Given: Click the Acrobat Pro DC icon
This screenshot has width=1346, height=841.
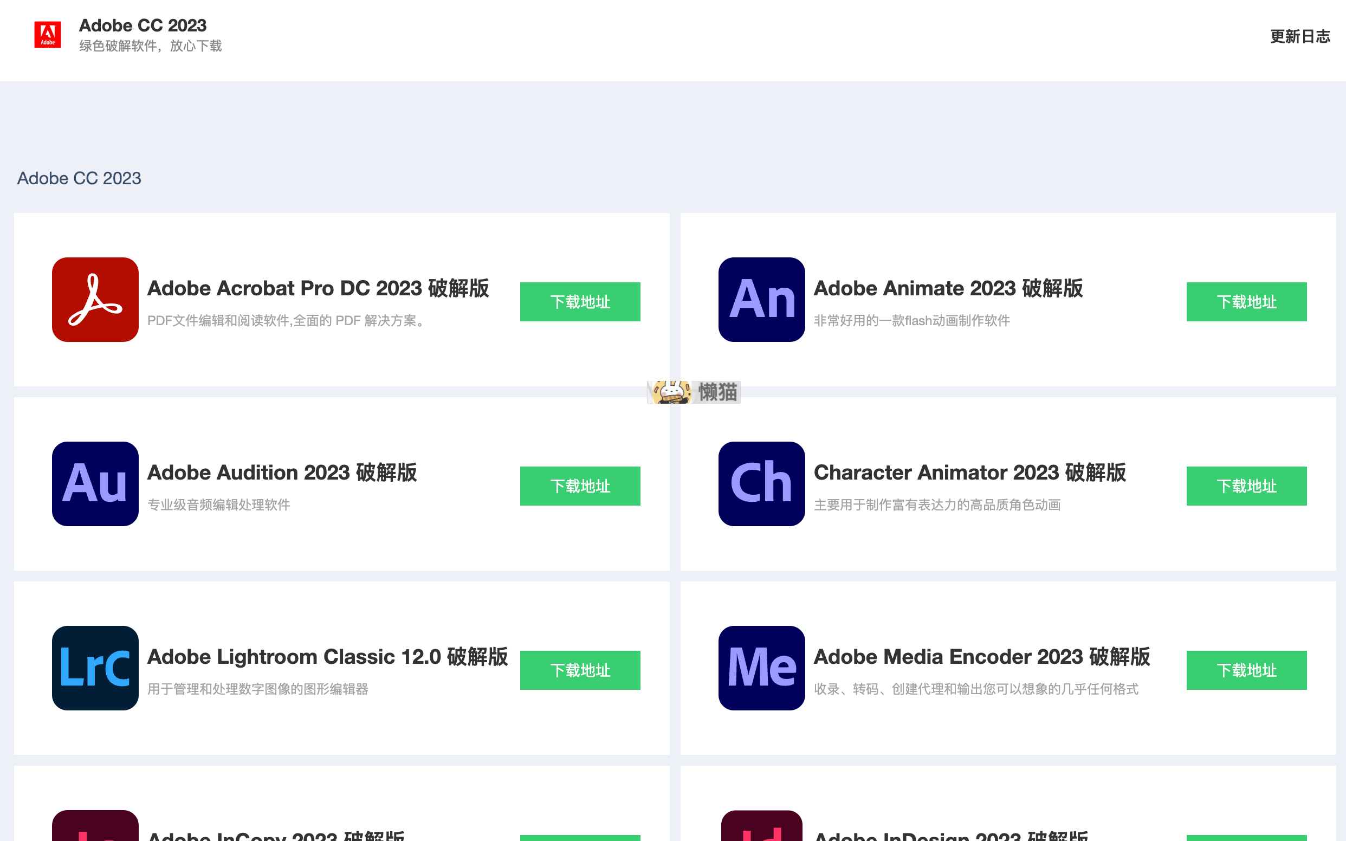Looking at the screenshot, I should click(x=95, y=299).
